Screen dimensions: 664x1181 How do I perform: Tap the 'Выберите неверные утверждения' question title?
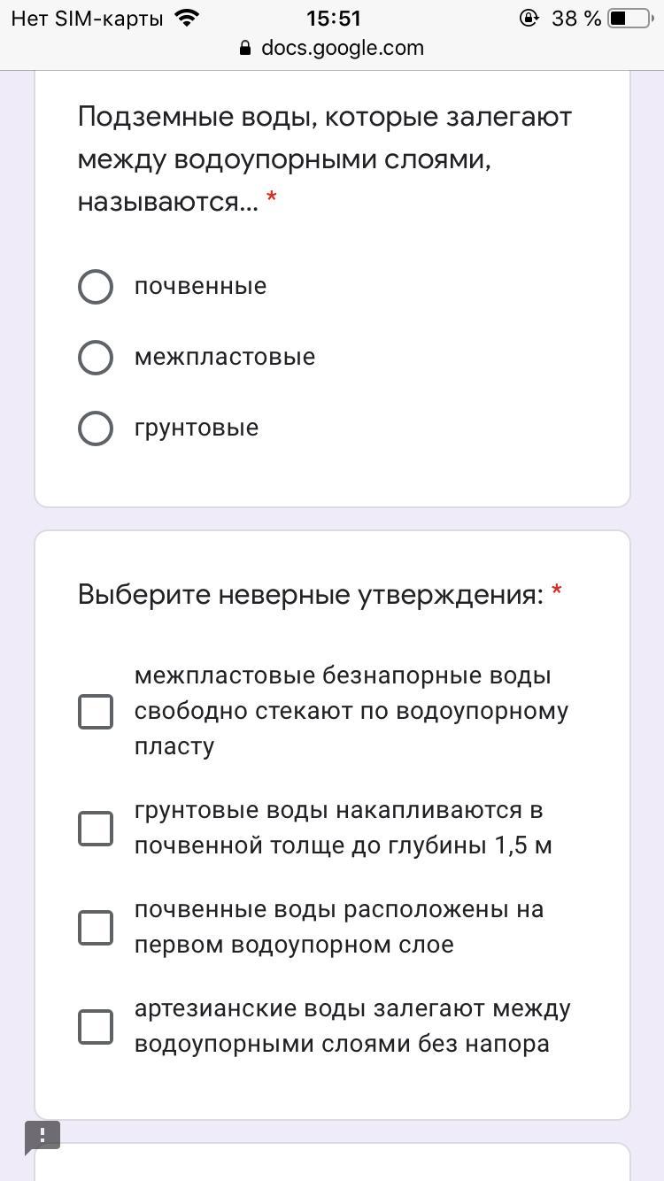[310, 595]
